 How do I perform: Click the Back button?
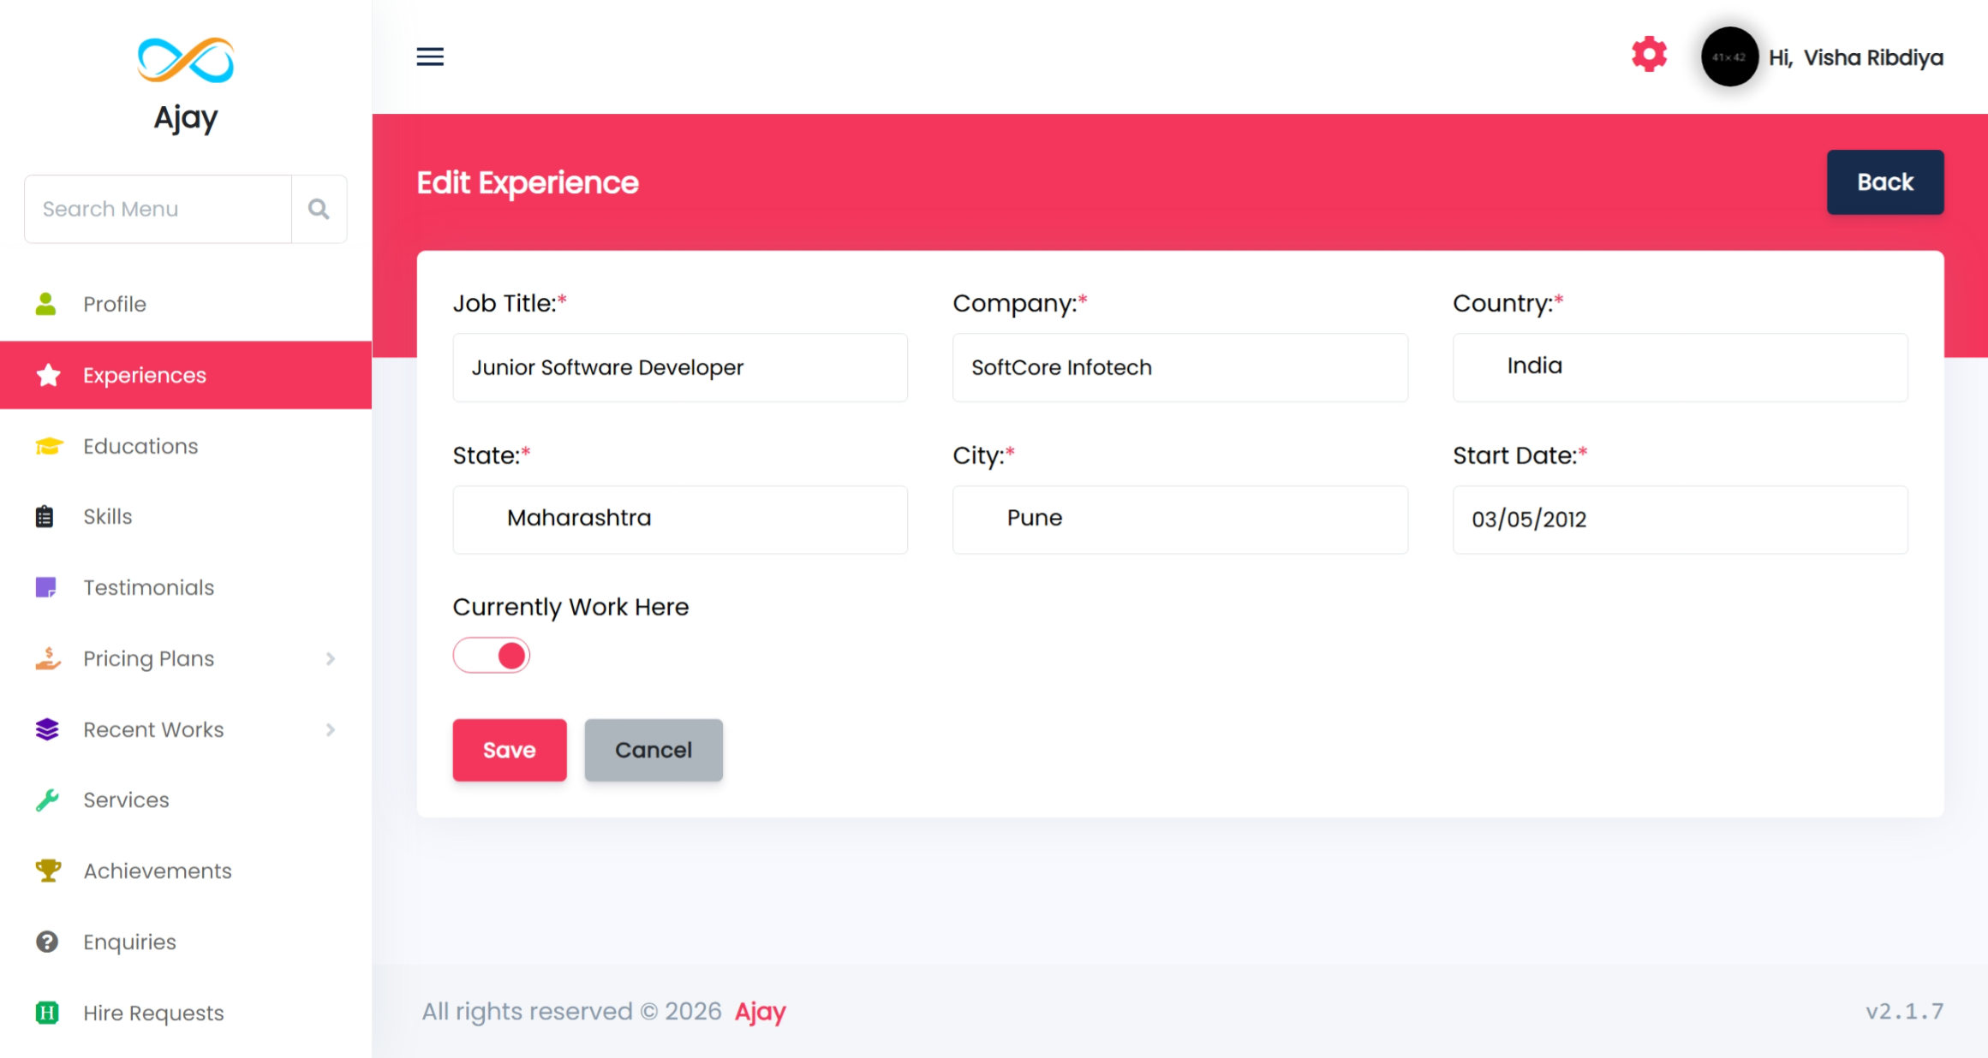coord(1884,182)
